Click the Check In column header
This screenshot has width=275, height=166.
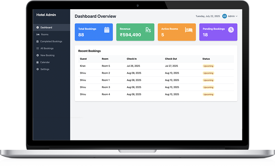[132, 59]
